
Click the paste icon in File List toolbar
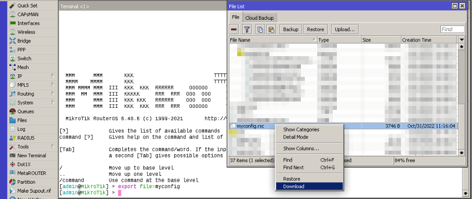pos(272,29)
